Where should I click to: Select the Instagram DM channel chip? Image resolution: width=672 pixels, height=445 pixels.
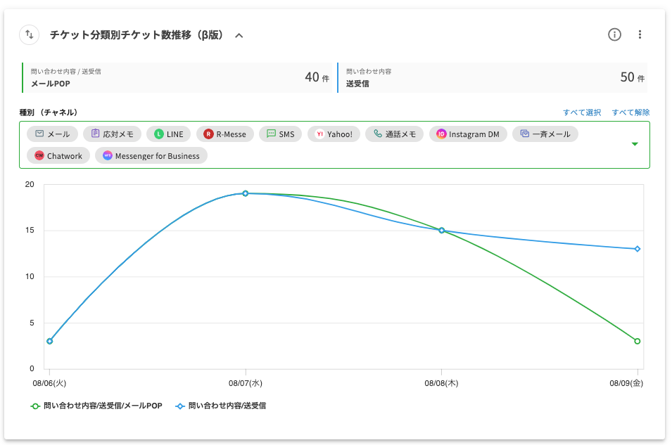click(x=468, y=134)
